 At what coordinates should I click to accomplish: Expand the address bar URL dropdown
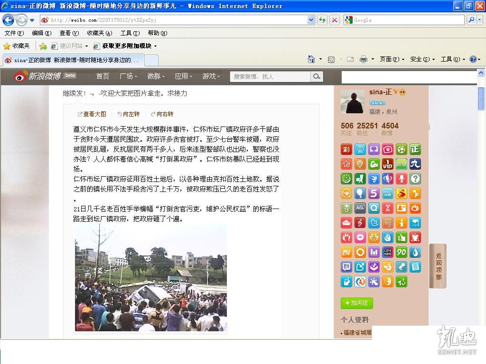coord(311,20)
